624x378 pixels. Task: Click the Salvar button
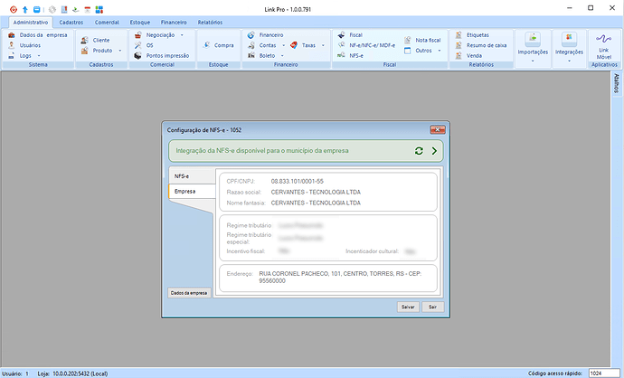410,307
